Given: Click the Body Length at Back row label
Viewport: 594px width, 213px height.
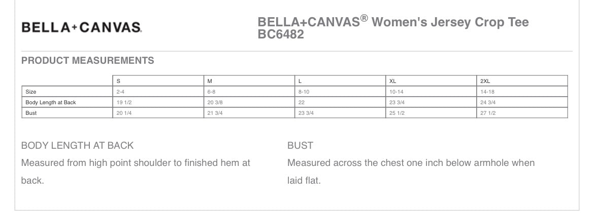Looking at the screenshot, I should [x=67, y=102].
